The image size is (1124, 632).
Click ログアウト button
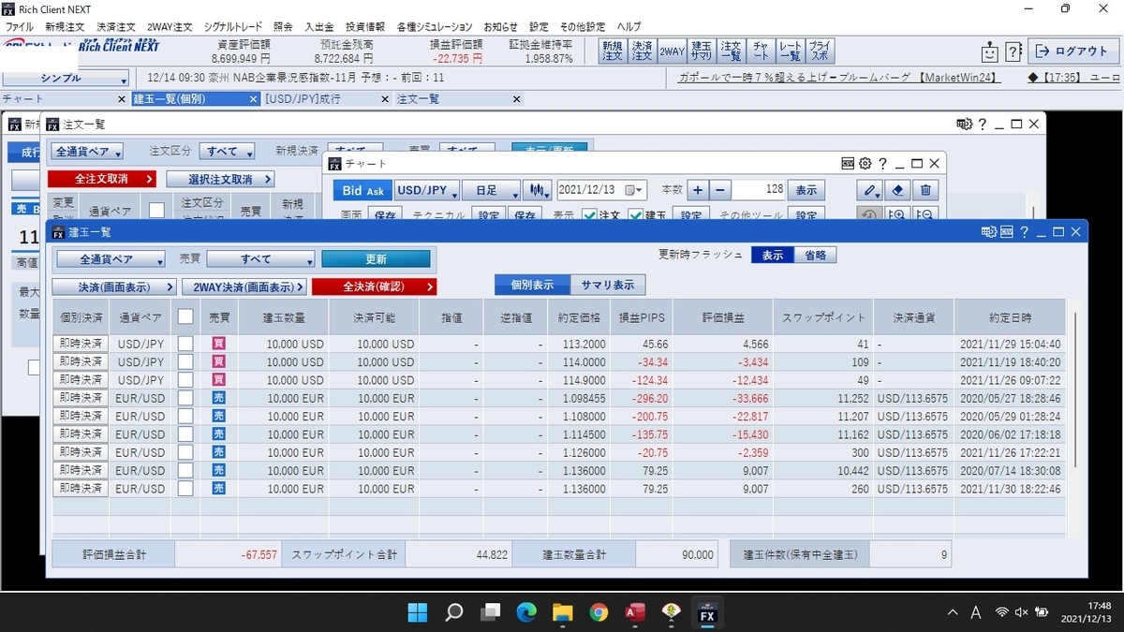1072,51
